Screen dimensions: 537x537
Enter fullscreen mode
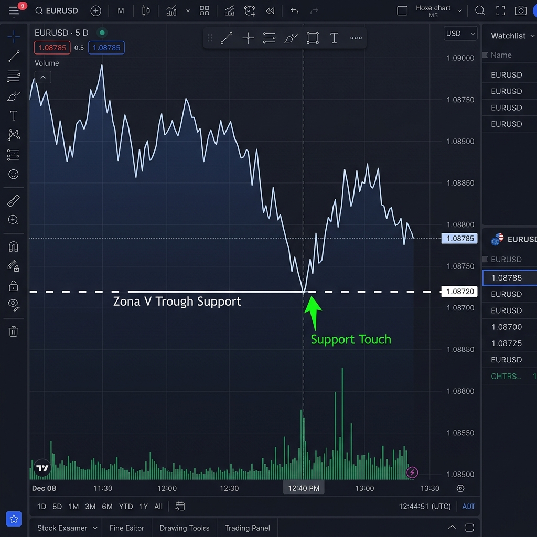point(501,11)
